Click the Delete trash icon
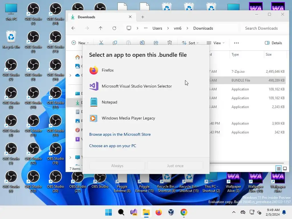The image size is (292, 219). tap(170, 43)
